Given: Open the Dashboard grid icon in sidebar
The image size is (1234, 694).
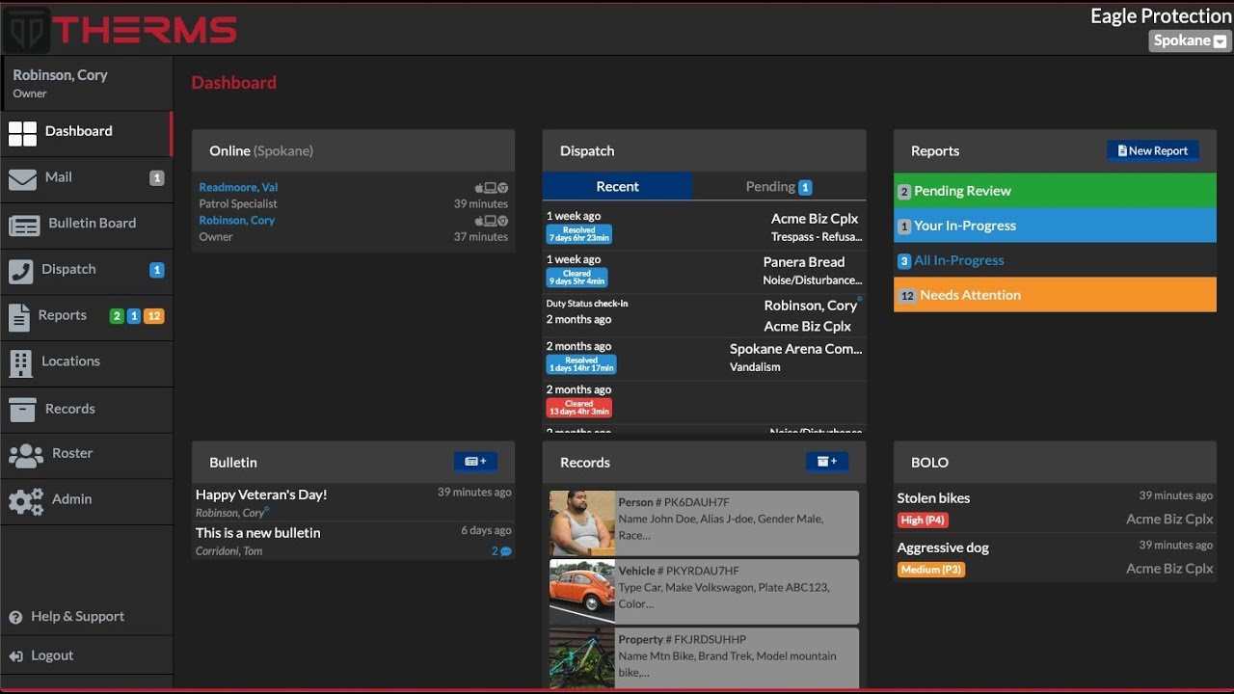Looking at the screenshot, I should (22, 133).
